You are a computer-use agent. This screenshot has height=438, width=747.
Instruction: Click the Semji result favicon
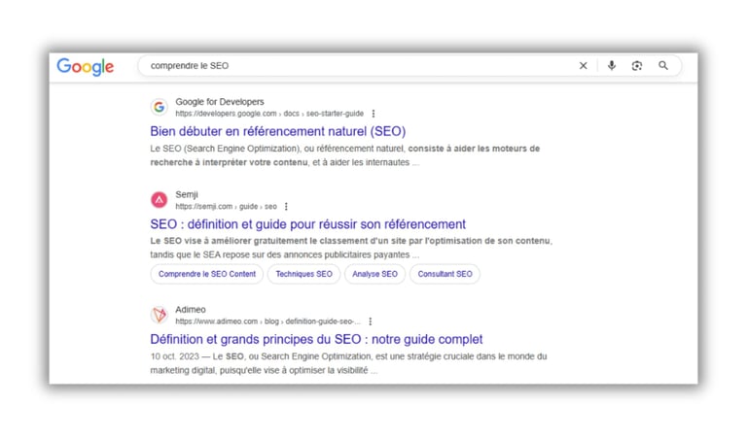(x=160, y=200)
